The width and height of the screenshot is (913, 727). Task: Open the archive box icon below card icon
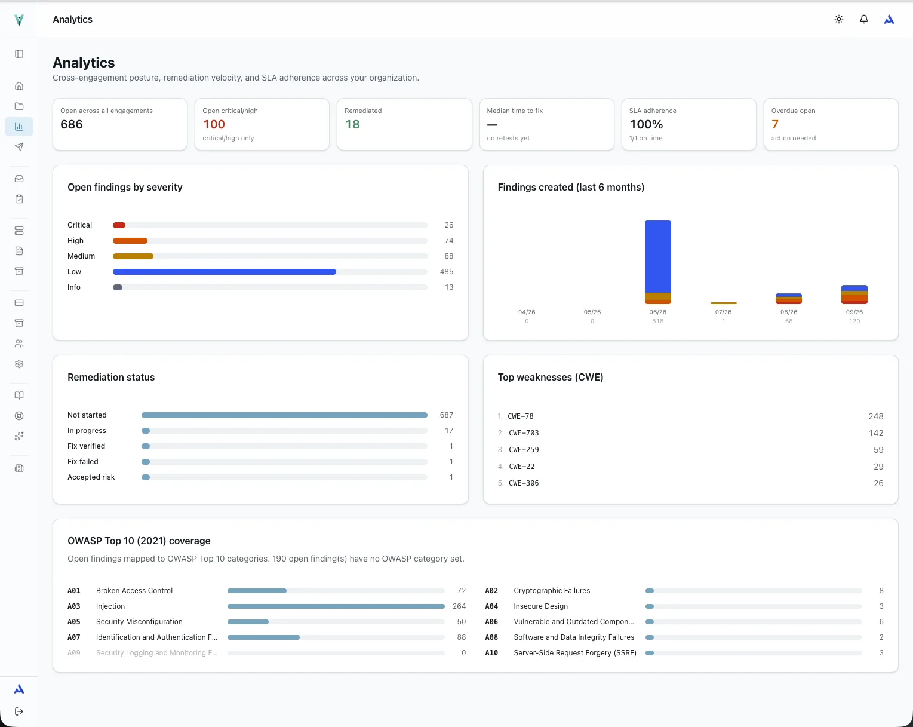19,323
